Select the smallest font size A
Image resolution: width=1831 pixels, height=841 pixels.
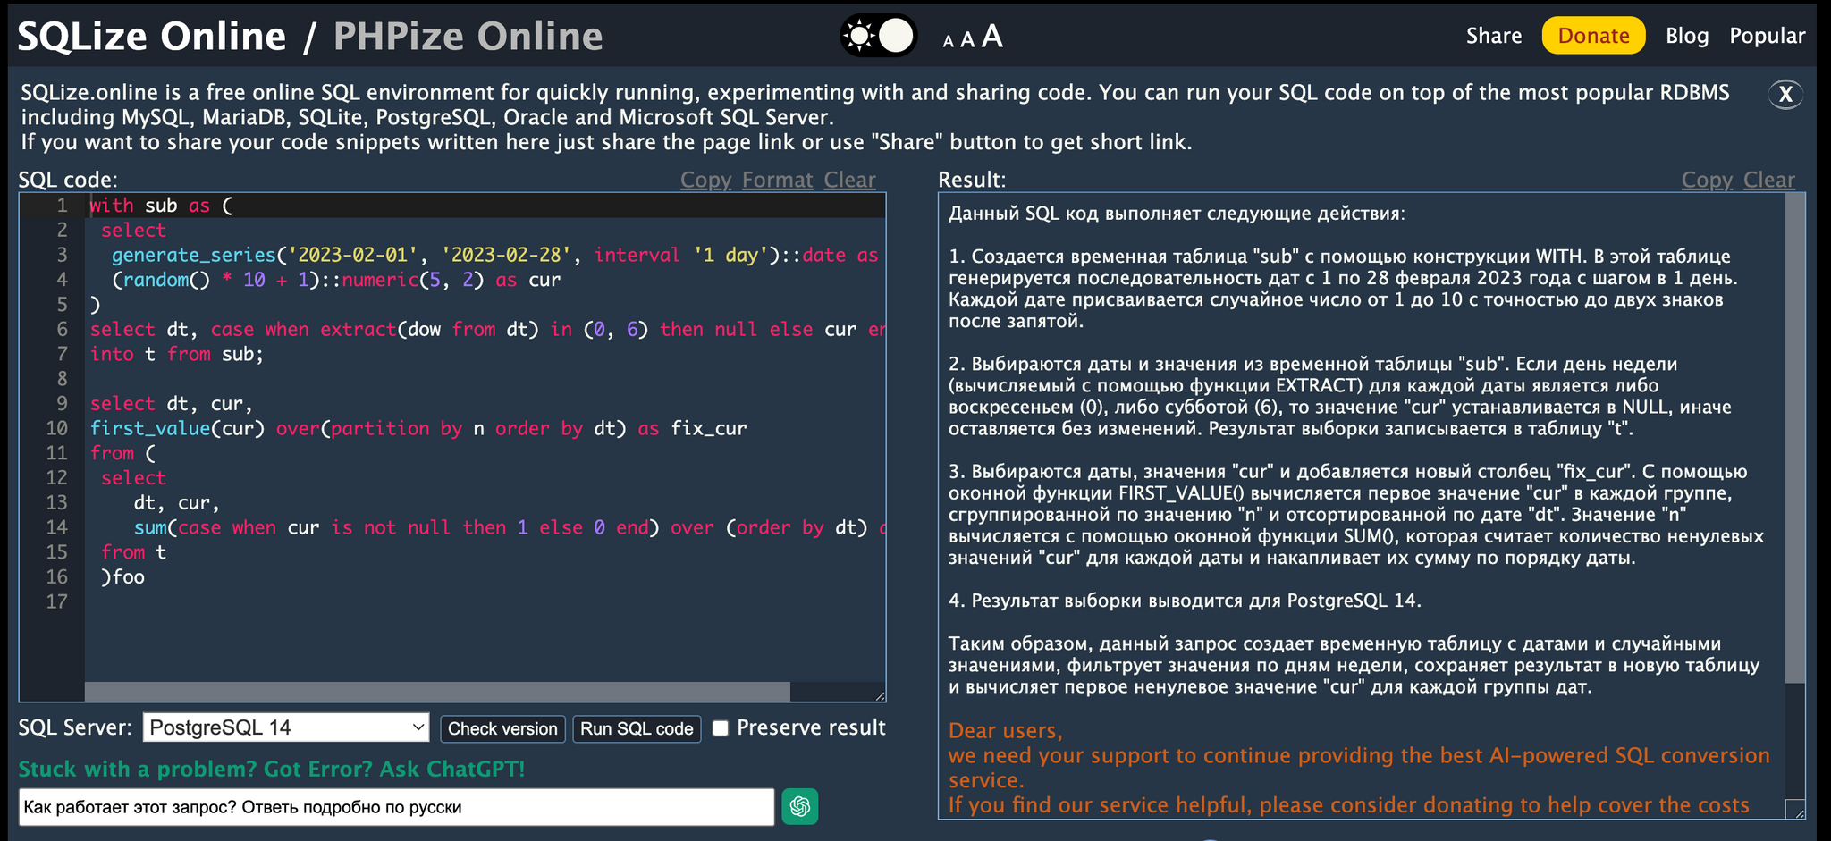pos(949,40)
